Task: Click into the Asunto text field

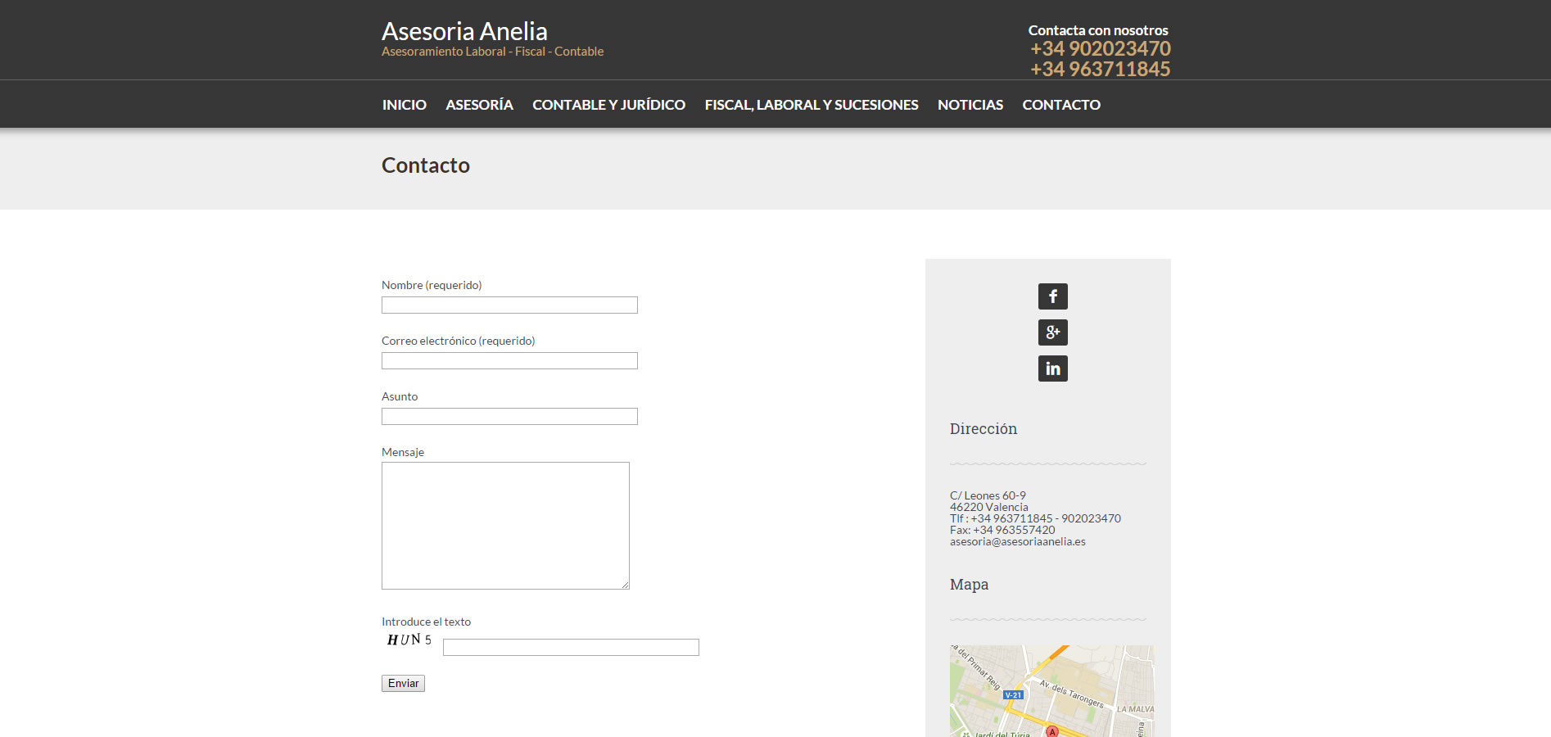Action: click(x=509, y=417)
